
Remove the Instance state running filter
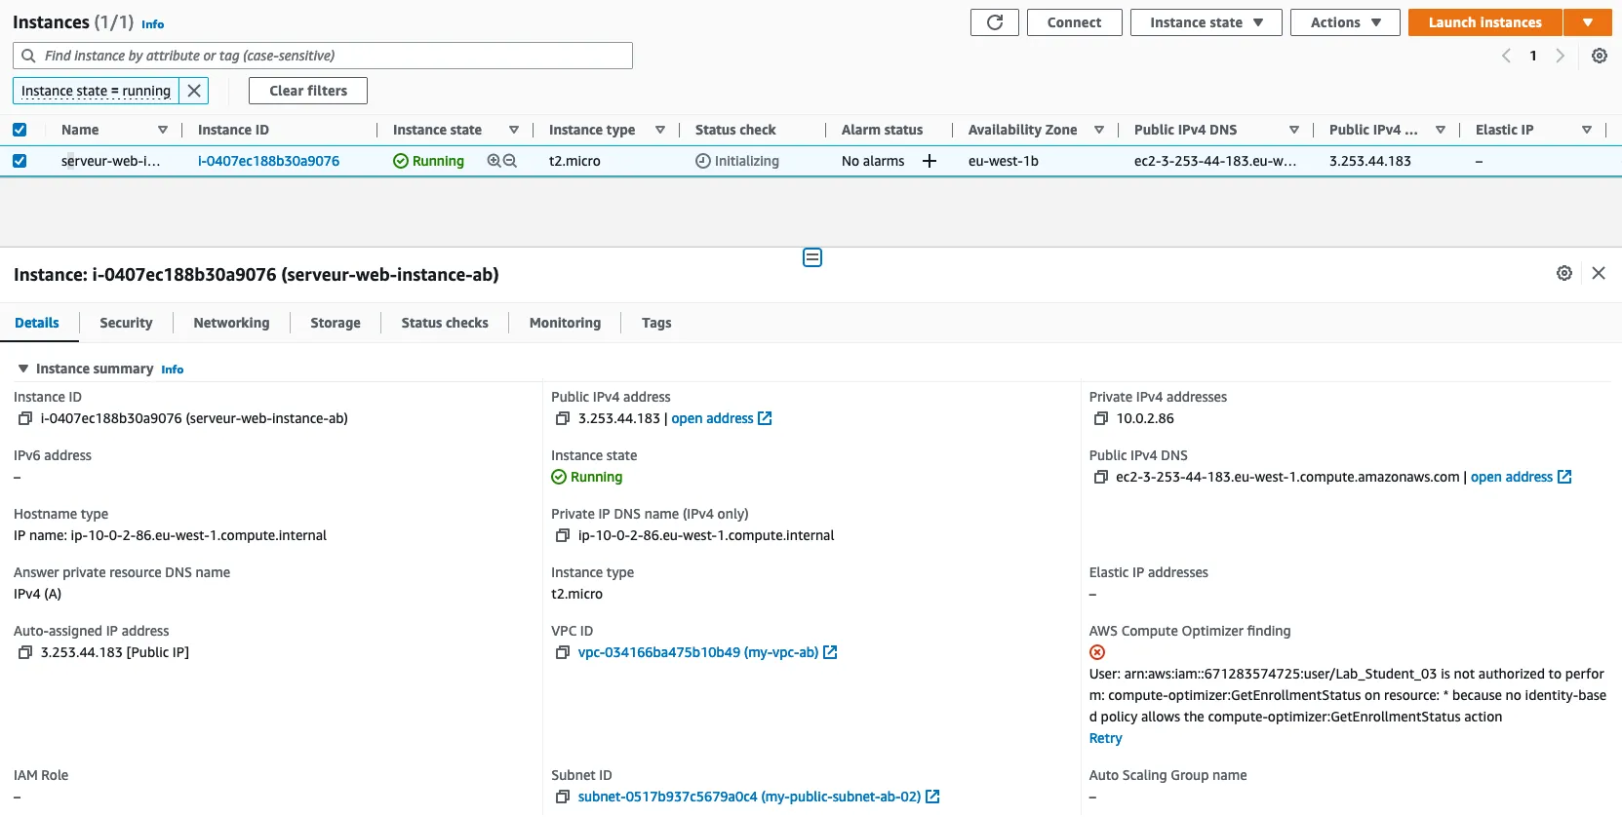click(194, 91)
